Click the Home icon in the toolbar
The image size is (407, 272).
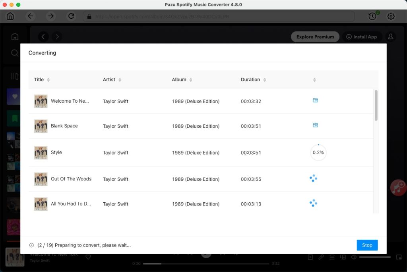coord(10,16)
